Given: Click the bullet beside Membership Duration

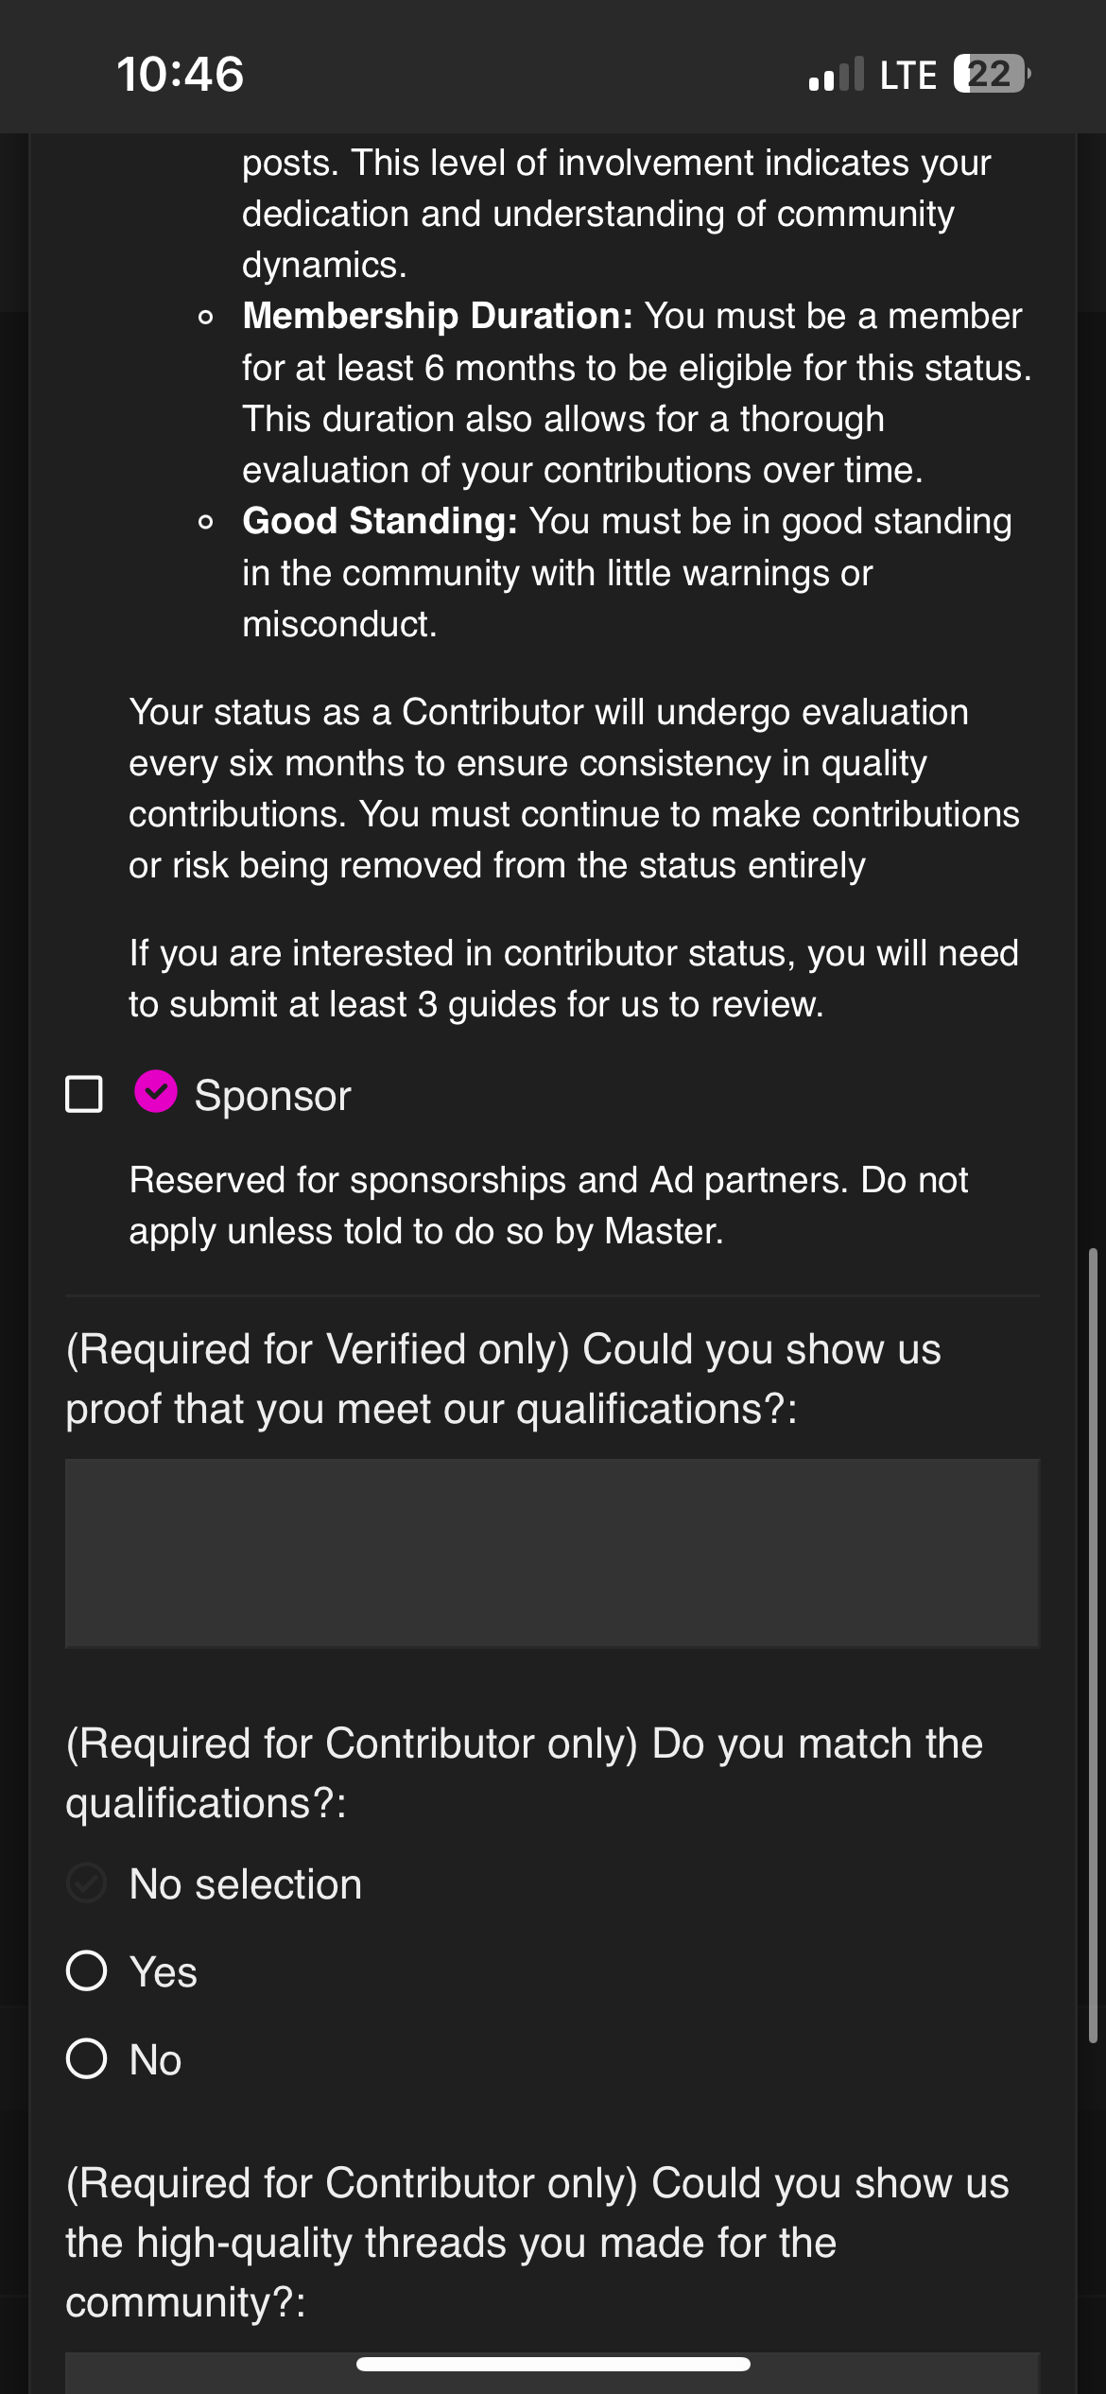Looking at the screenshot, I should pos(206,318).
